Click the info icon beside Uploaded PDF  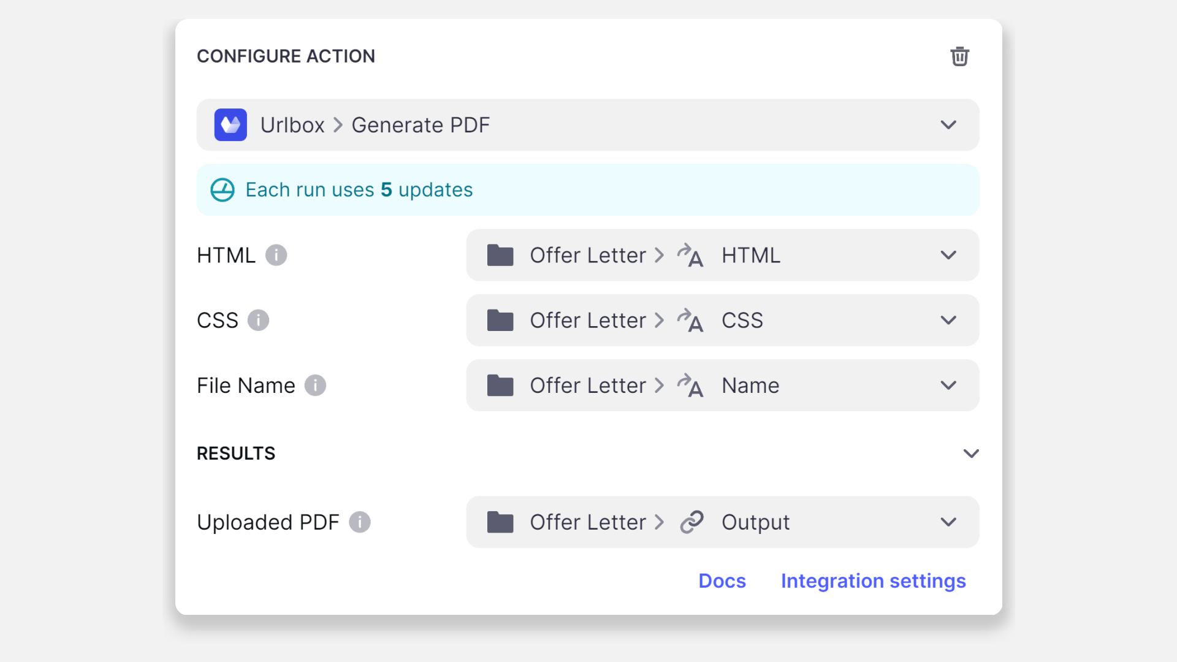pos(360,522)
